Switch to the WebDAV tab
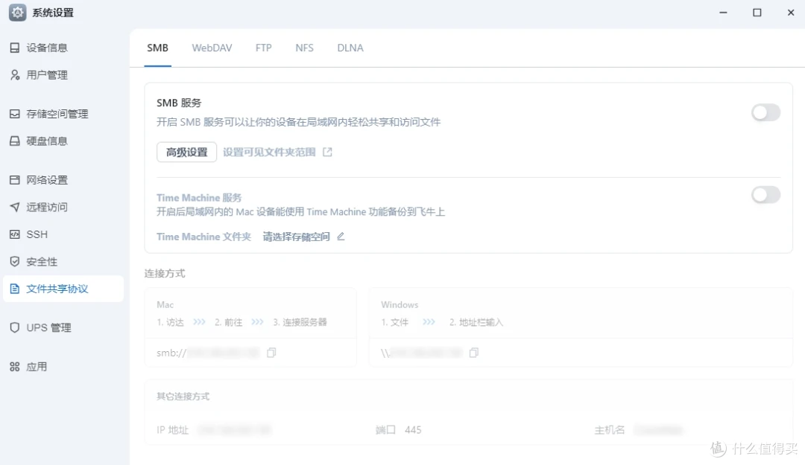Image resolution: width=805 pixels, height=465 pixels. pyautogui.click(x=212, y=48)
